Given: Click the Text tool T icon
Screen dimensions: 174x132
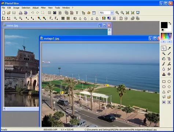Looking at the screenshot, I should [77, 13].
